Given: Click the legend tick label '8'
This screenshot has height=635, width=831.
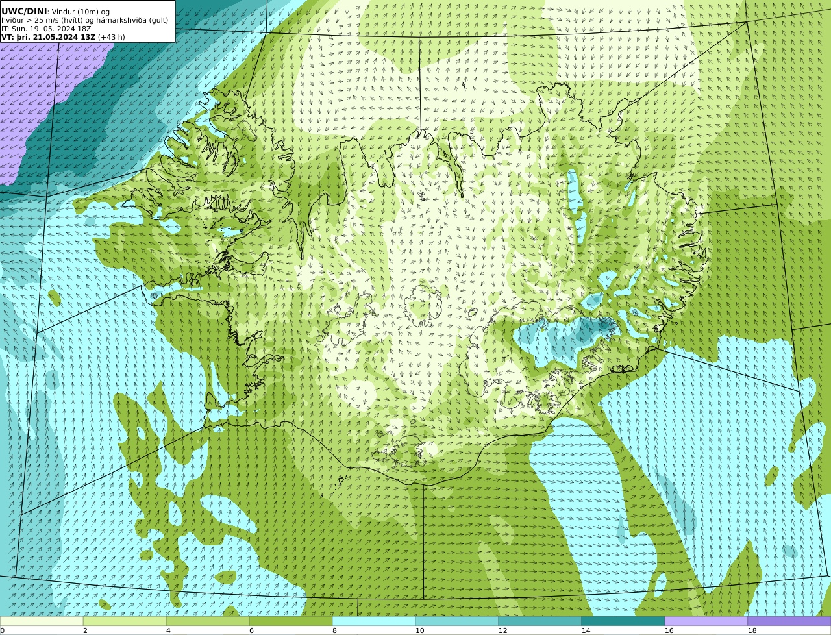Looking at the screenshot, I should point(334,630).
